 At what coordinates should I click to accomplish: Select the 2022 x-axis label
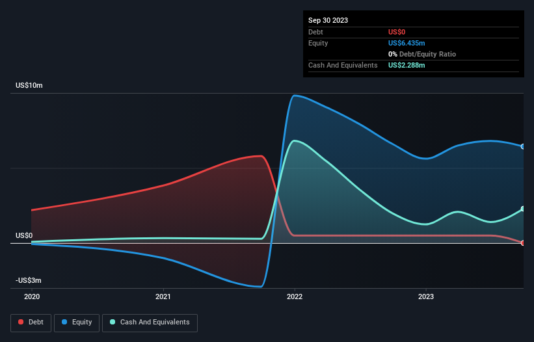(295, 296)
